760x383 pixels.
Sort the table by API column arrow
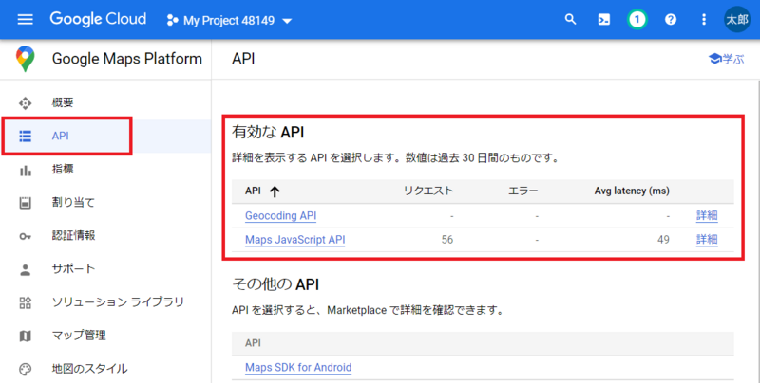275,191
